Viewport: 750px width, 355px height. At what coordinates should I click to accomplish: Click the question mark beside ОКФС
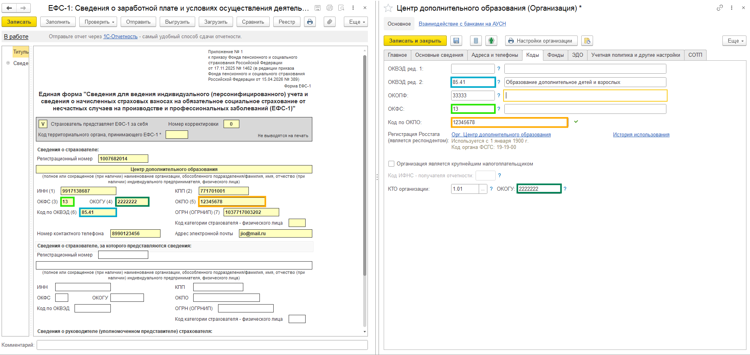[x=499, y=109]
